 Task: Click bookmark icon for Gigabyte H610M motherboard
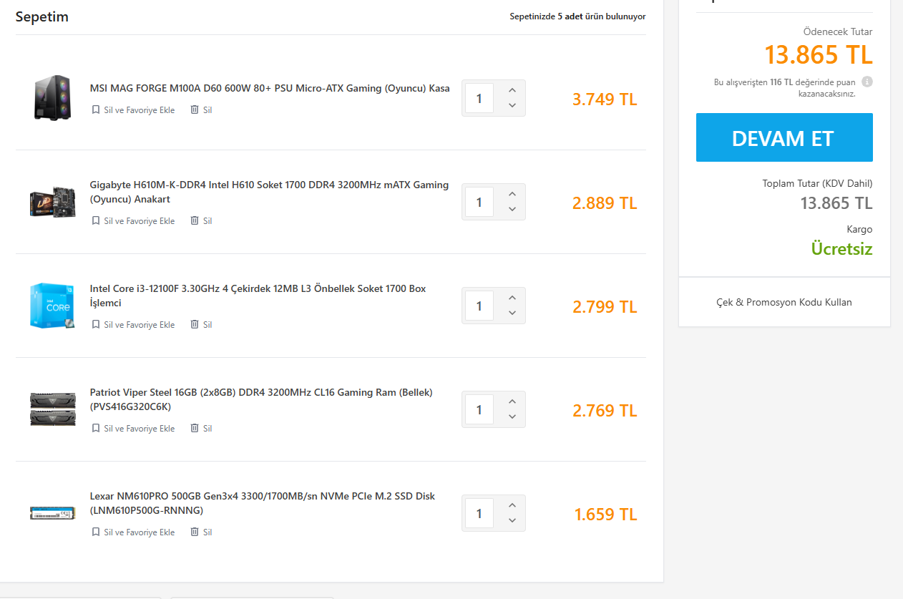click(x=96, y=221)
